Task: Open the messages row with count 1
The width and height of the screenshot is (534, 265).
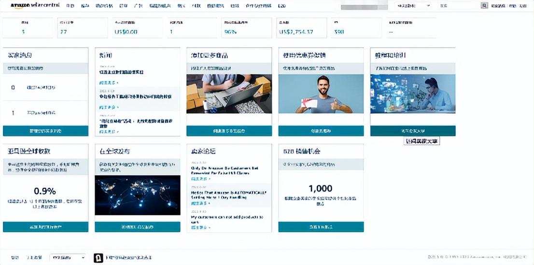Action: [x=46, y=113]
